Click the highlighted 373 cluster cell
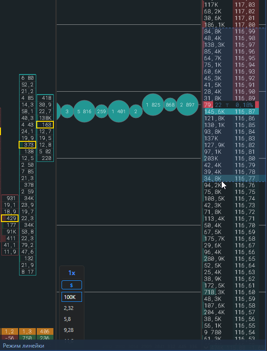The height and width of the screenshot is (351, 267). point(28,145)
